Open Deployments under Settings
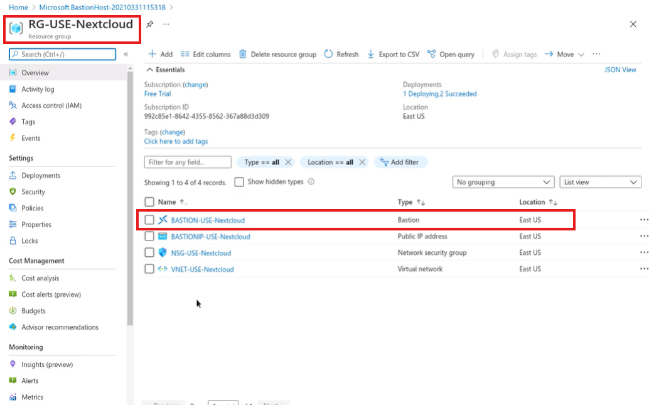The image size is (649, 405). click(41, 176)
